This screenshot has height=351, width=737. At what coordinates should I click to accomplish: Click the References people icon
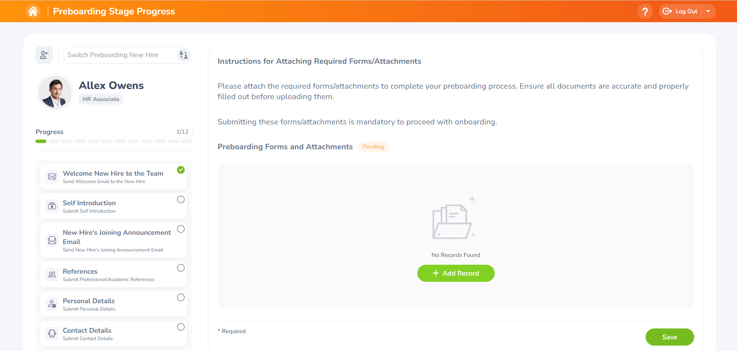52,274
